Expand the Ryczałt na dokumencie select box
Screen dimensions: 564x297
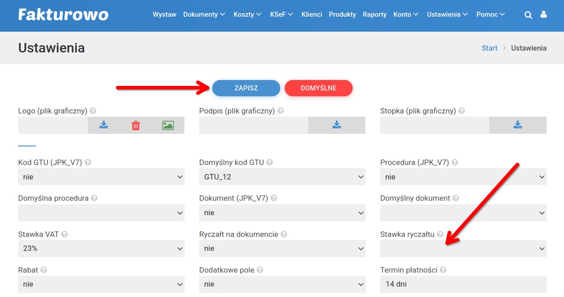click(282, 249)
